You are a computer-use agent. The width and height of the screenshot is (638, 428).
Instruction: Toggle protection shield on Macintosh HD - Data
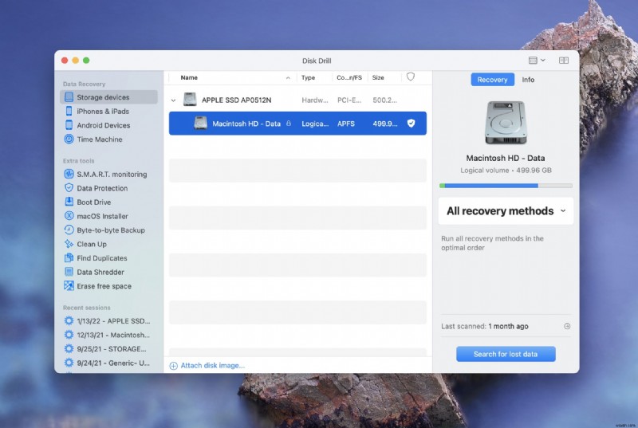point(411,124)
